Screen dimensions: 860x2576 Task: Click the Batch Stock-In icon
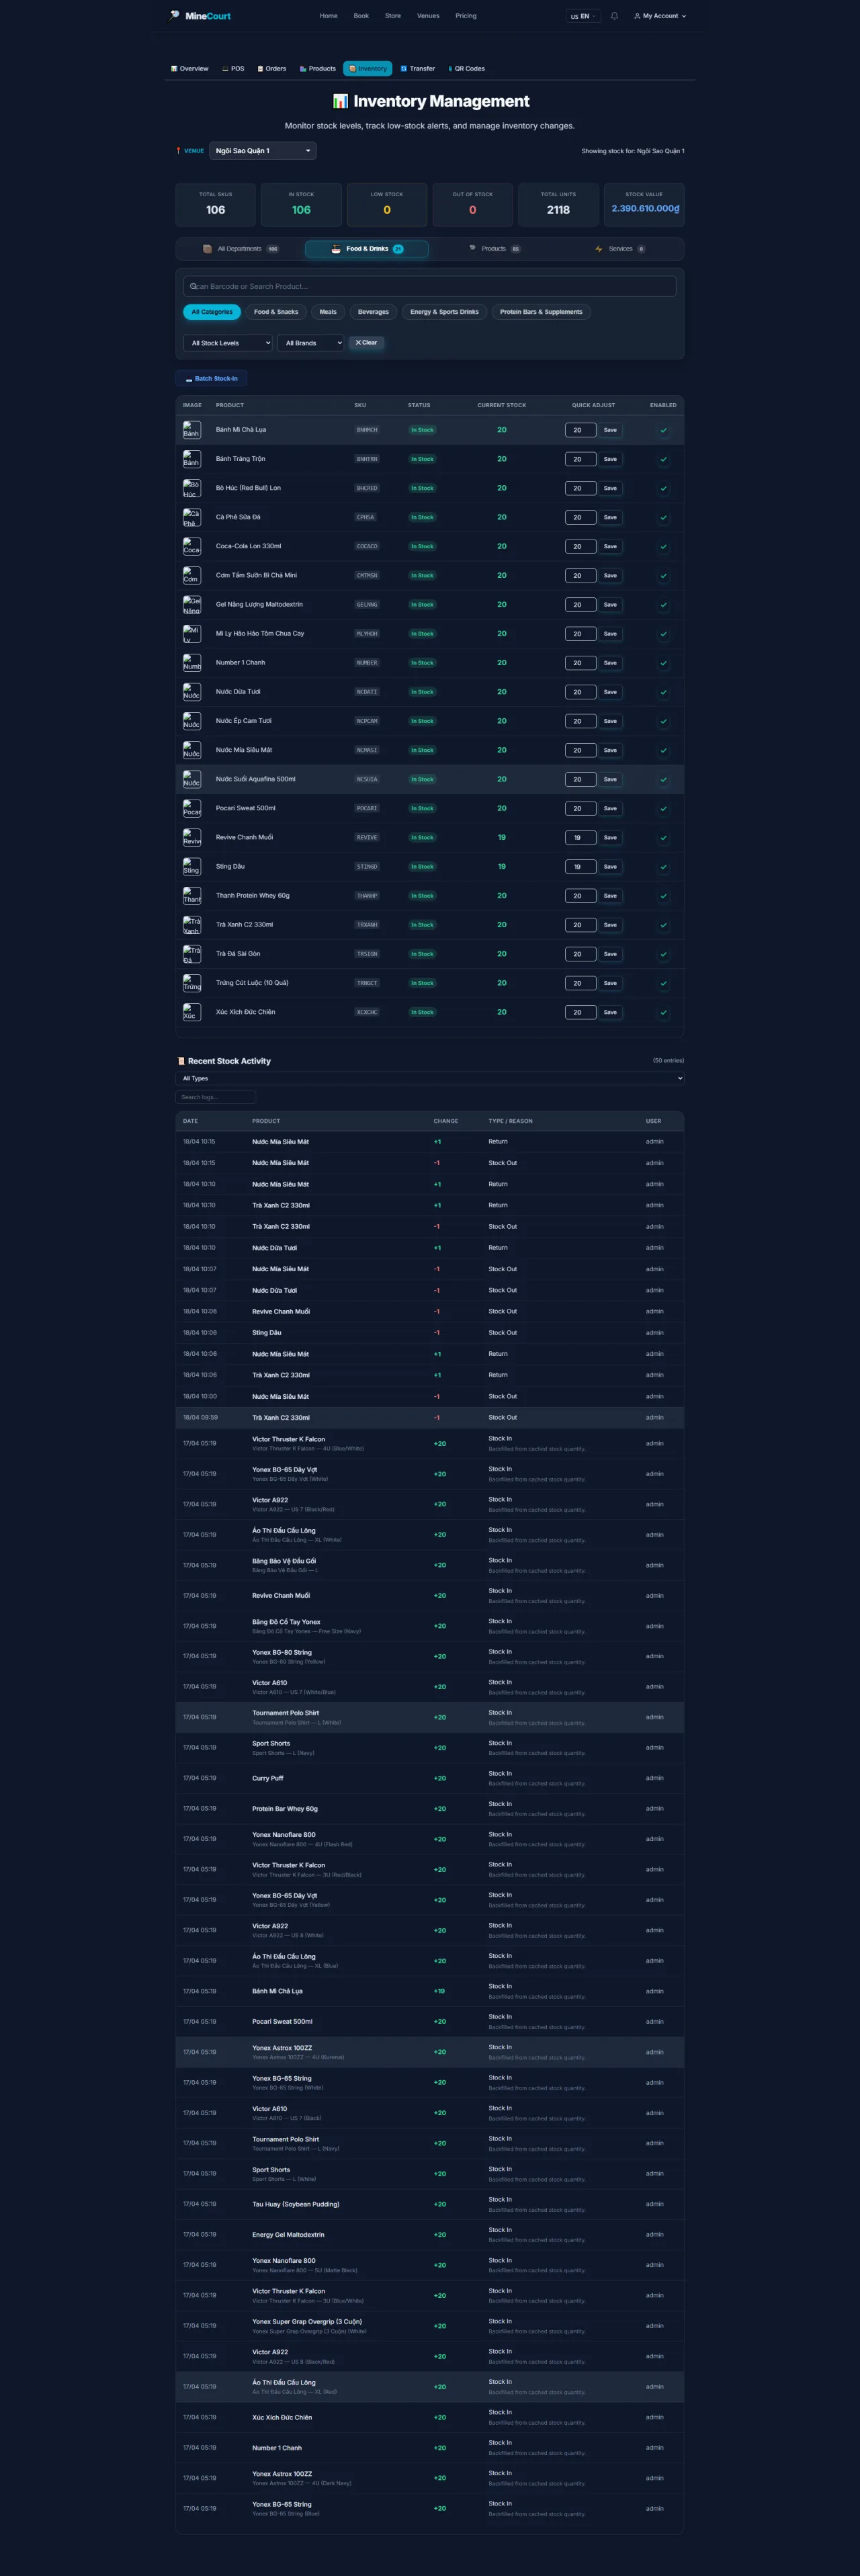pyautogui.click(x=189, y=379)
